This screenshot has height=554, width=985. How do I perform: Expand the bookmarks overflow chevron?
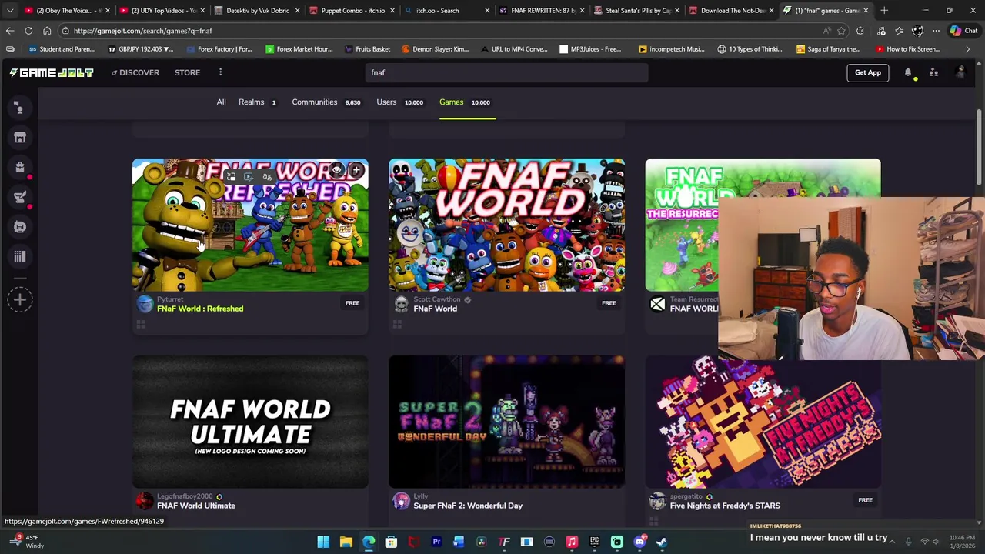[x=967, y=49]
